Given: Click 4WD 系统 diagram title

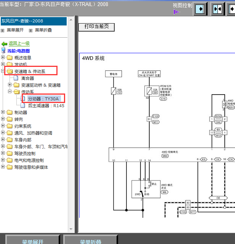Looking at the screenshot, I should 93,59.
